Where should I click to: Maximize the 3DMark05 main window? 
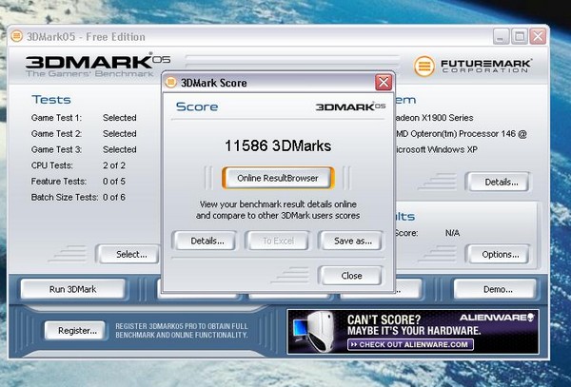520,36
